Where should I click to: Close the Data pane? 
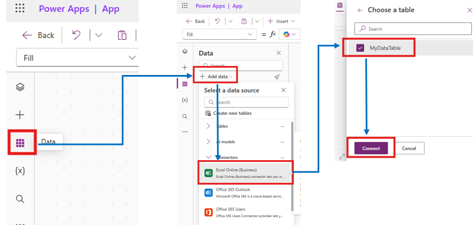pyautogui.click(x=279, y=53)
